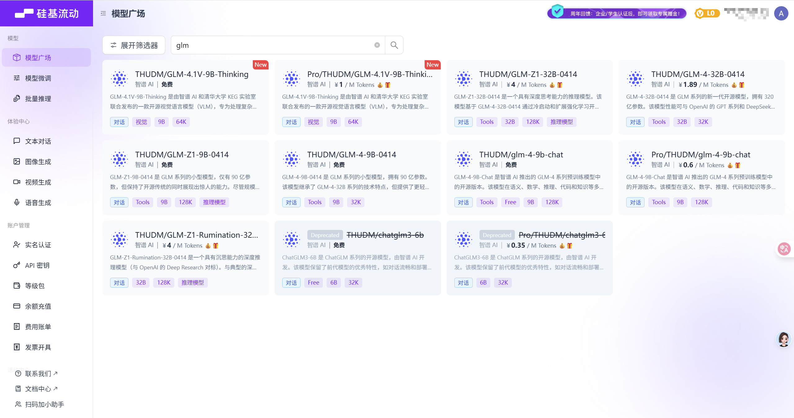Click the 语音生成 microphone icon

(17, 202)
